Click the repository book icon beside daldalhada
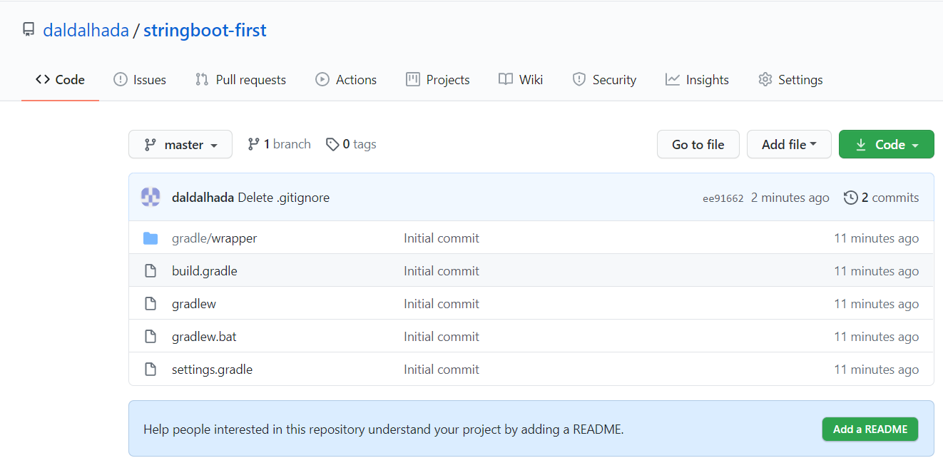This screenshot has width=943, height=463. [29, 30]
